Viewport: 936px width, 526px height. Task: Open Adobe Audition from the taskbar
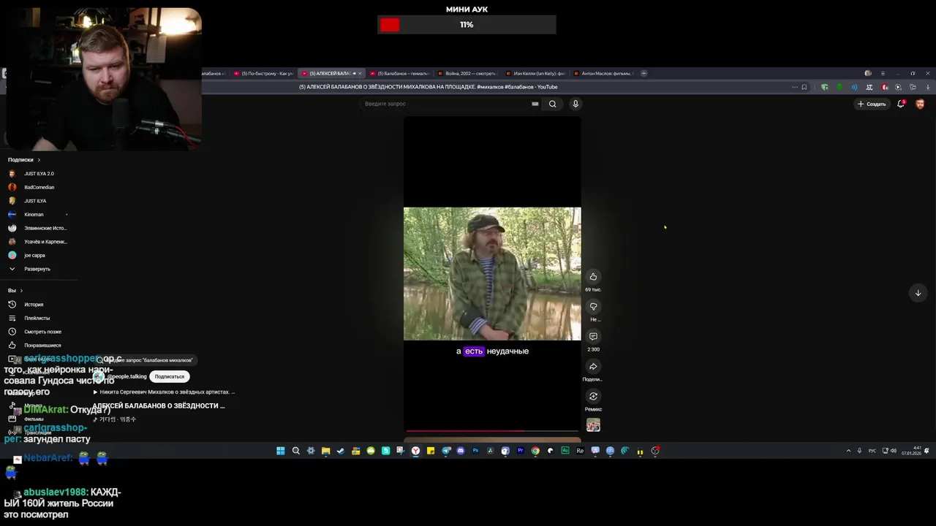click(565, 451)
